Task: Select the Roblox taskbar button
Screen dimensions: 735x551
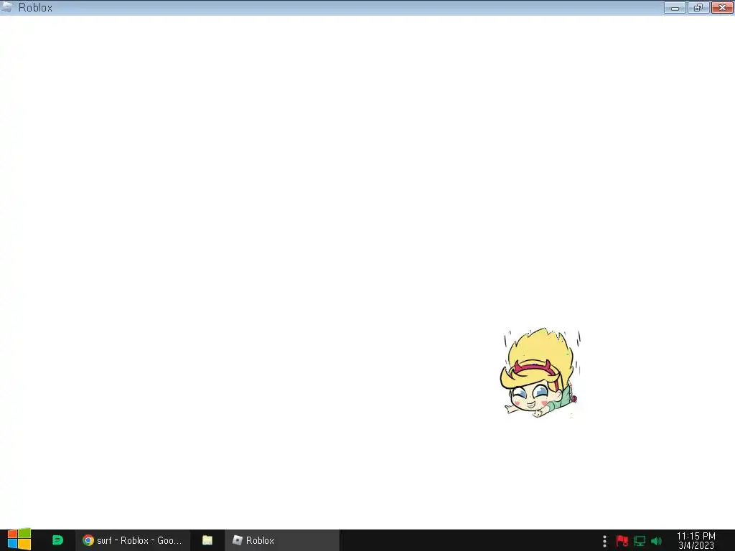Action: click(281, 540)
